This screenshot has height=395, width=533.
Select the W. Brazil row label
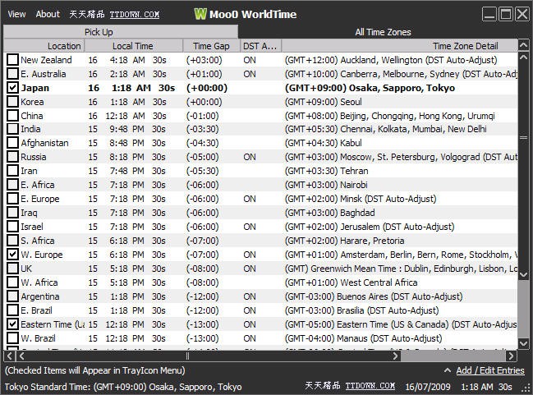tap(38, 338)
